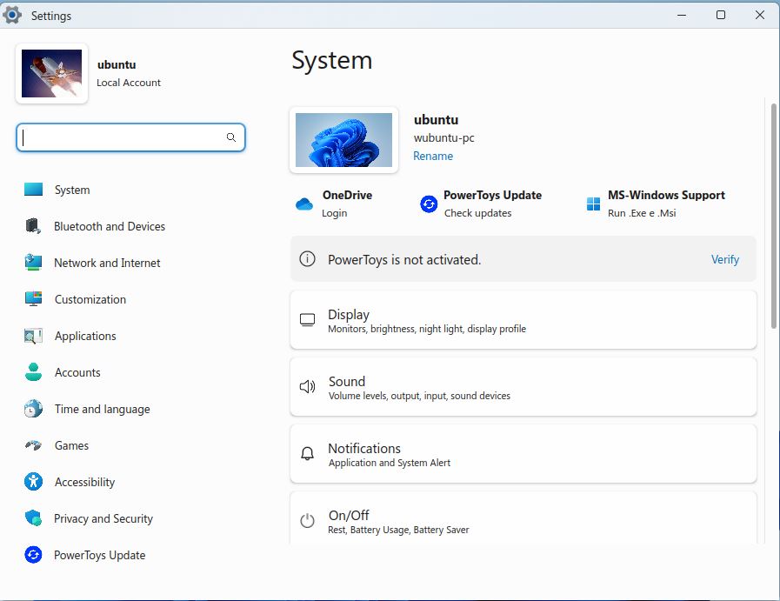Click the Network and Internet icon
Viewport: 780px width, 601px height.
coord(33,263)
